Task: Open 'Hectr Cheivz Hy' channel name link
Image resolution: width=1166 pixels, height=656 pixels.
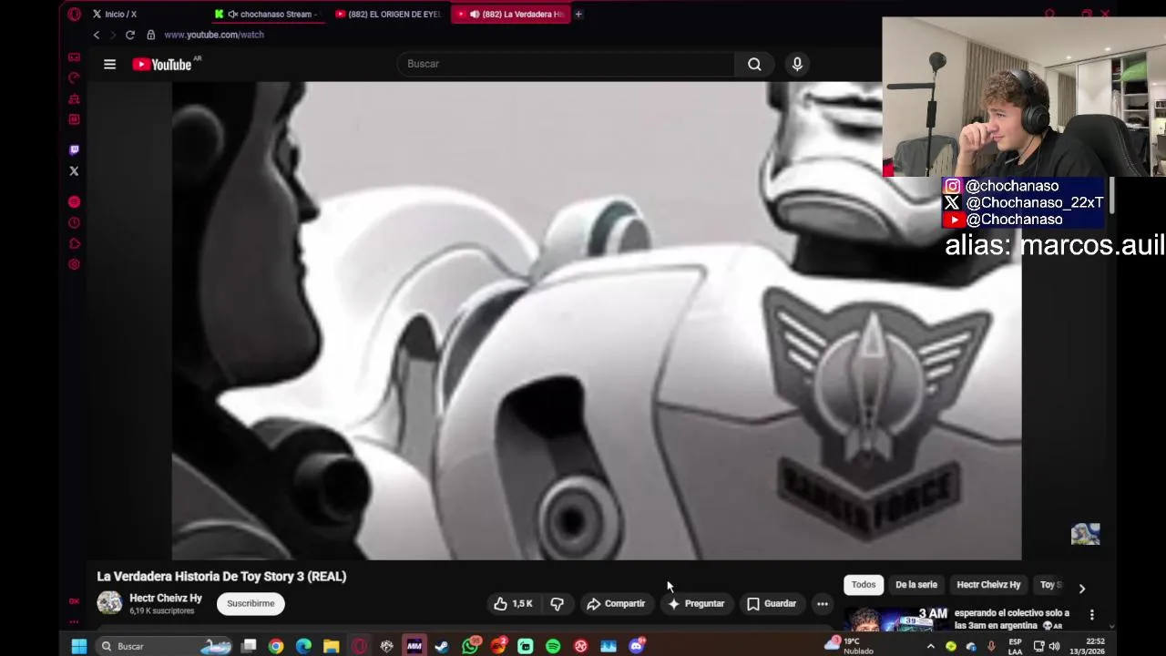Action: pyautogui.click(x=166, y=598)
